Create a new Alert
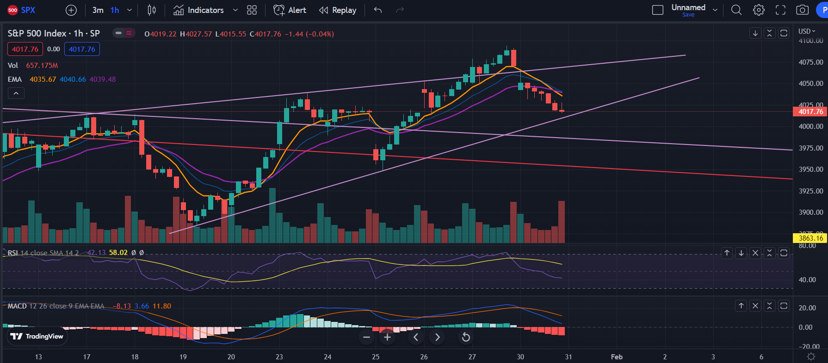Viewport: 828px width, 363px height. tap(290, 10)
